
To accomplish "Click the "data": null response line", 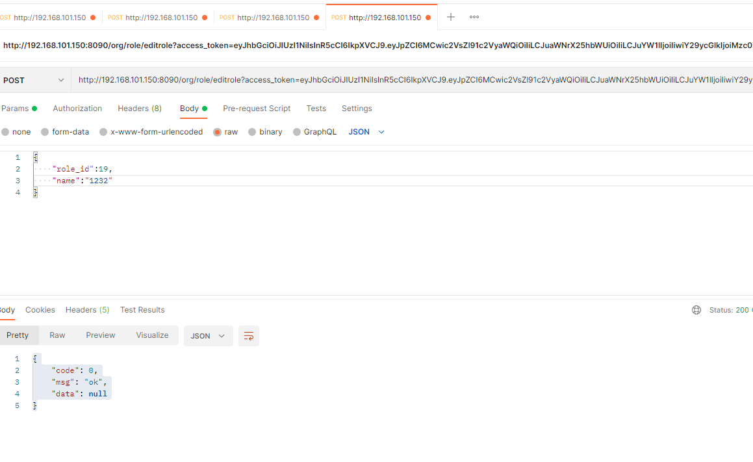I will tap(79, 394).
